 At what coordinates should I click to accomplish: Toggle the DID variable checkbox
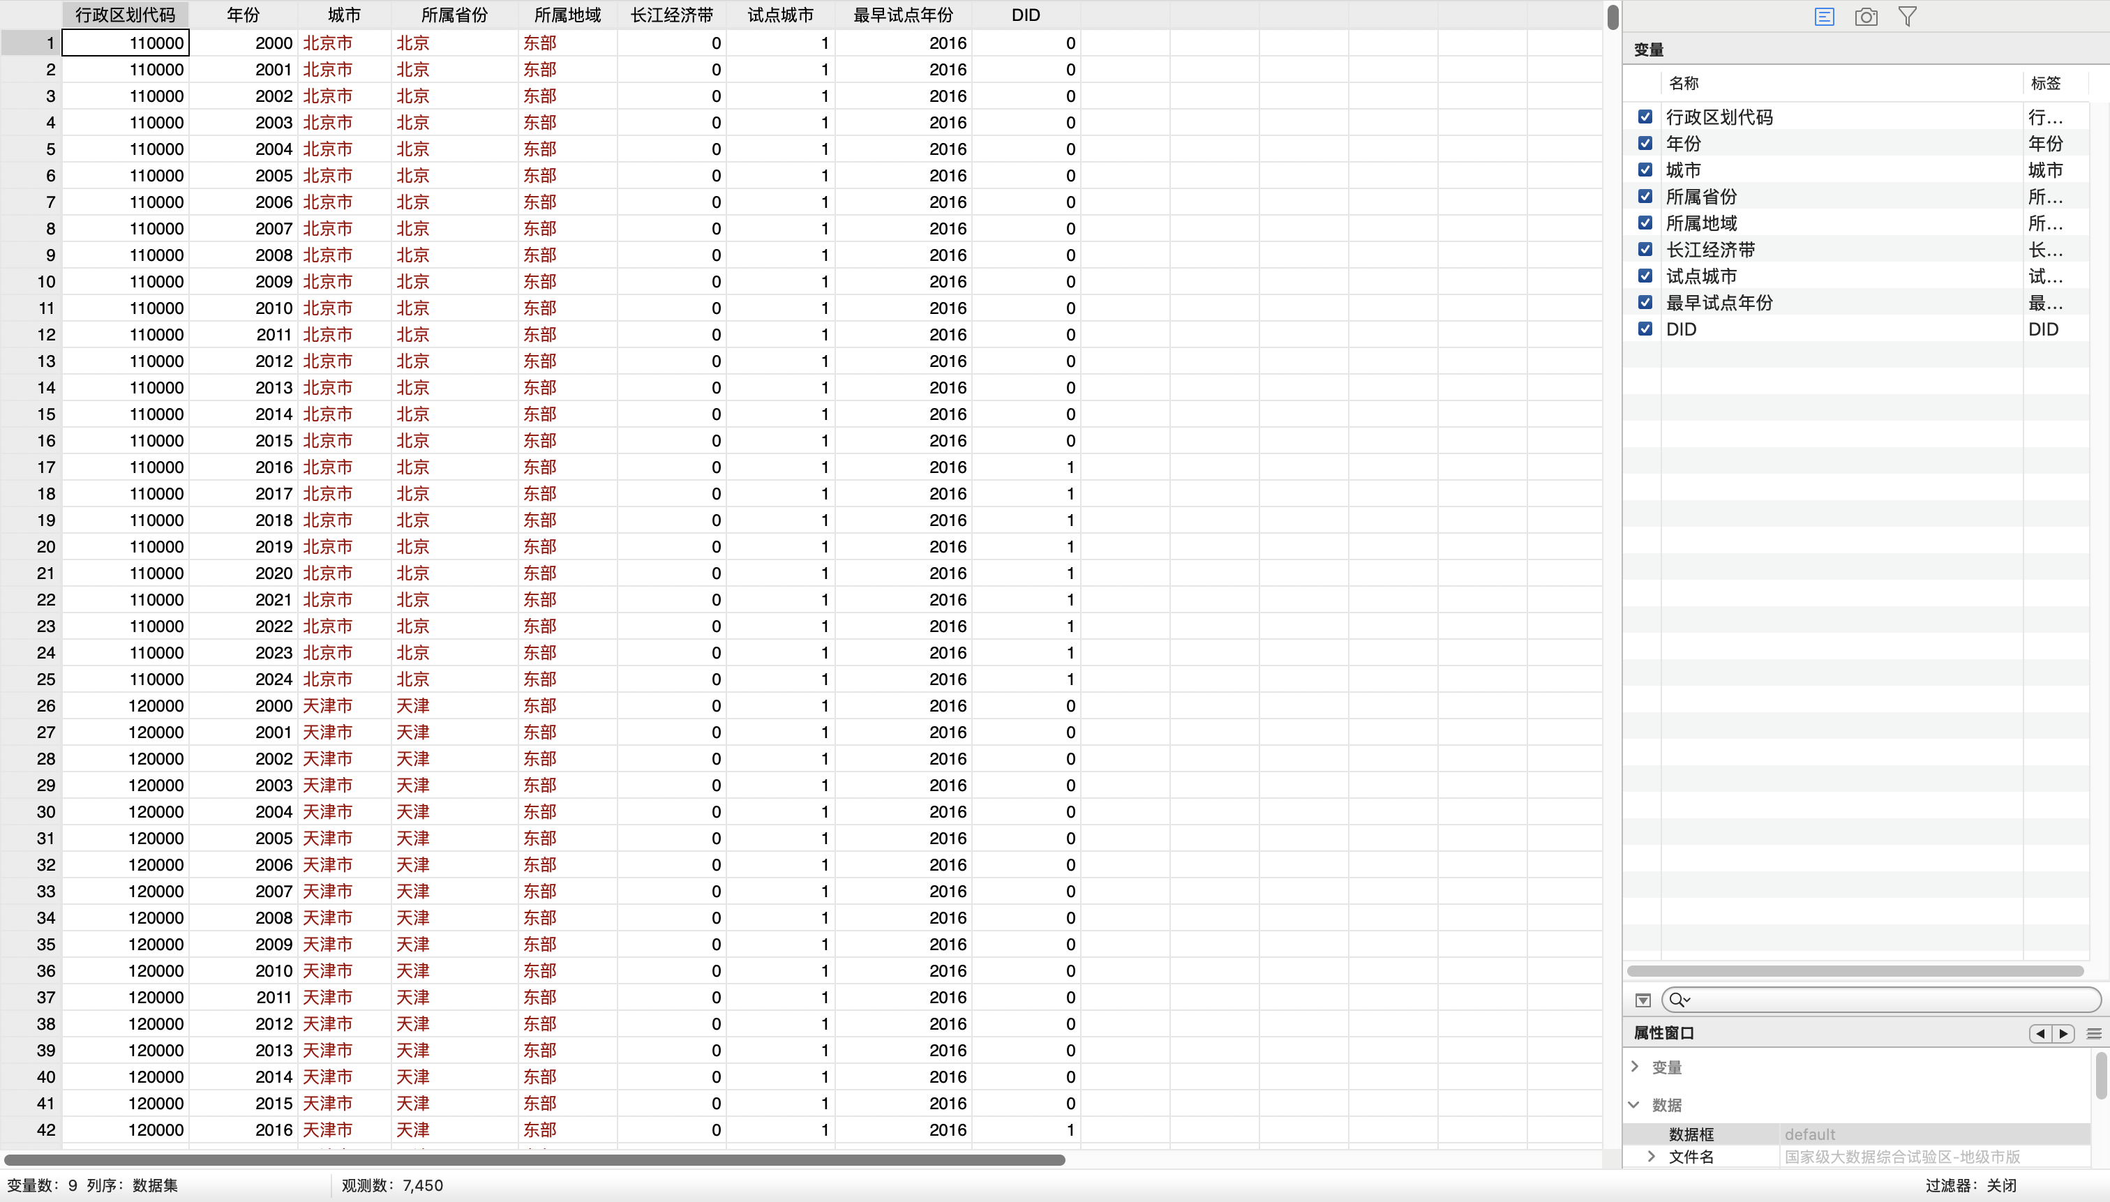coord(1645,329)
